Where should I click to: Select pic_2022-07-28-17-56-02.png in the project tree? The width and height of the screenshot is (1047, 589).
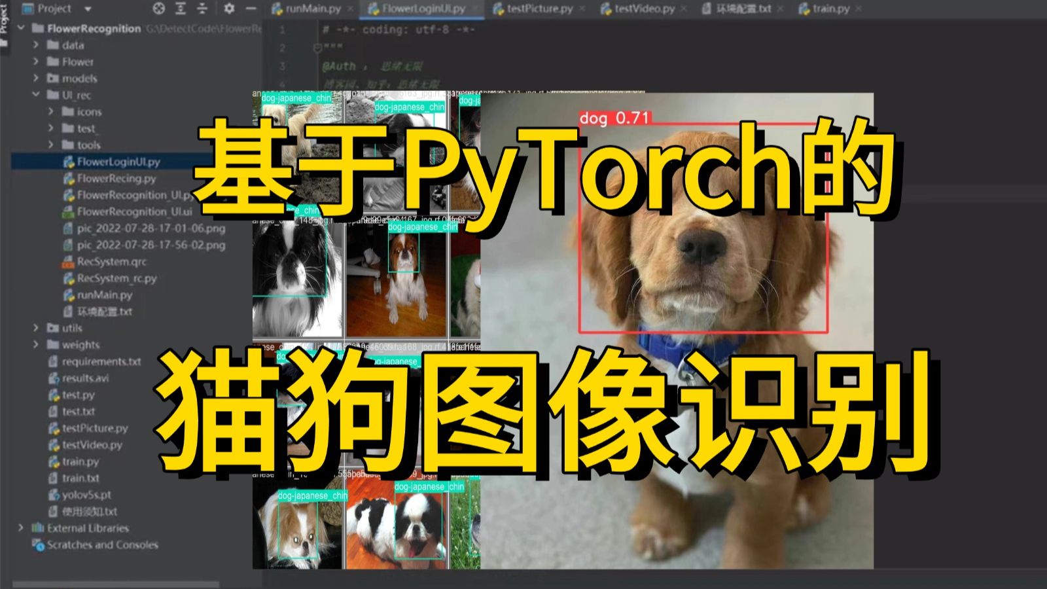[x=151, y=245]
